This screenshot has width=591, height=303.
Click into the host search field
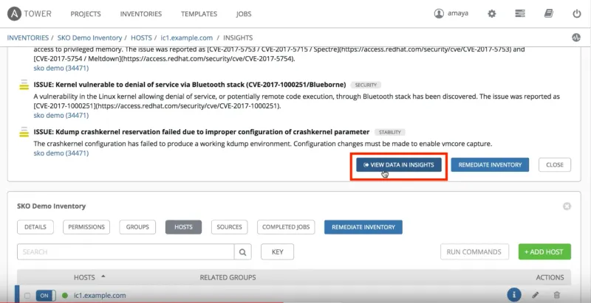tap(126, 252)
